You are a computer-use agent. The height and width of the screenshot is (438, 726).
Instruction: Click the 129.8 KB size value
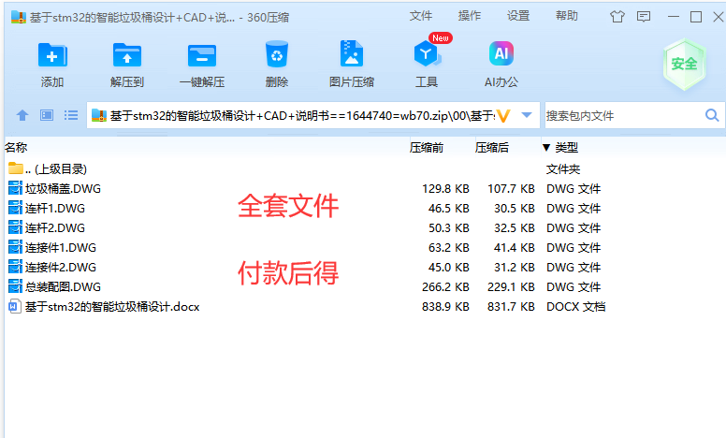click(x=445, y=189)
